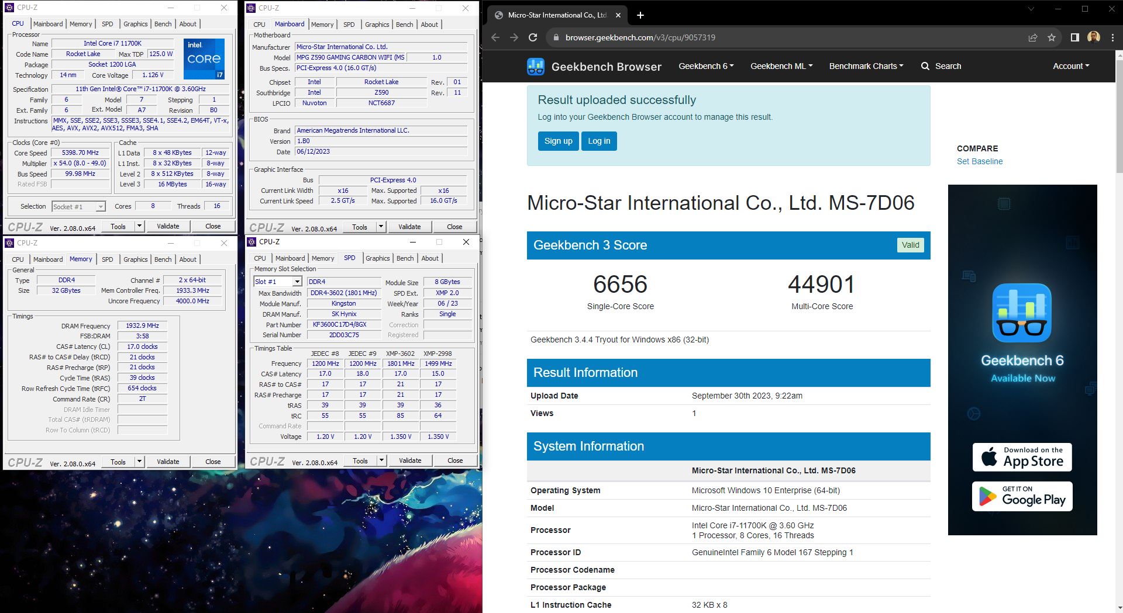This screenshot has height=613, width=1123.
Task: Open Tools dropdown arrow in Memory window
Action: [139, 462]
